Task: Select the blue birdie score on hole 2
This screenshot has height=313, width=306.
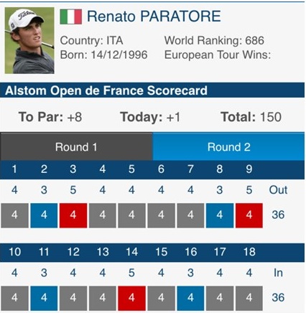Action: click(44, 215)
